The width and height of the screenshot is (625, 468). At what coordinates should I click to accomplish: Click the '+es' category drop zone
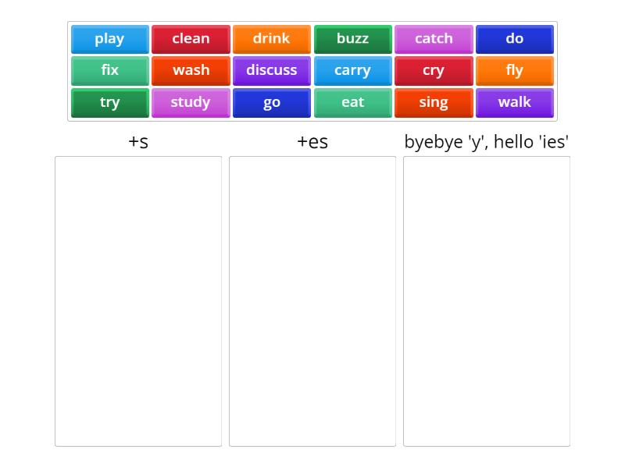[312, 300]
